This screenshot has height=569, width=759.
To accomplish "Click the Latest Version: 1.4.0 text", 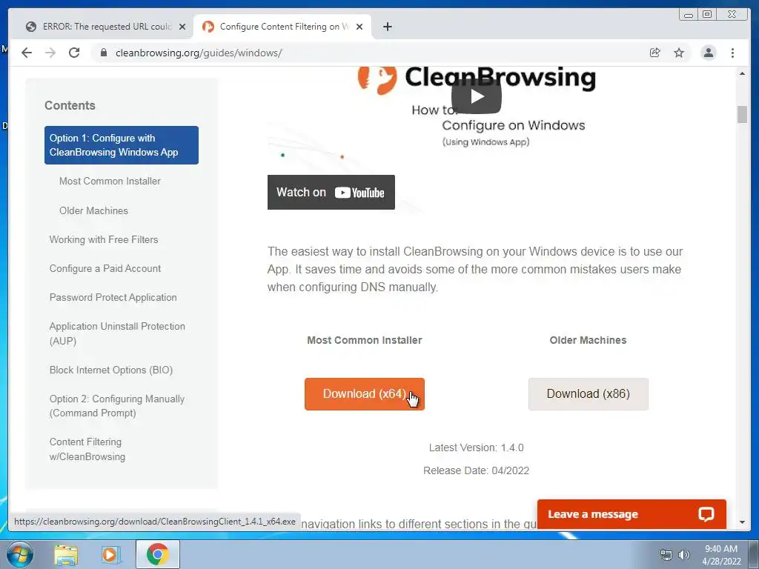I will [477, 447].
